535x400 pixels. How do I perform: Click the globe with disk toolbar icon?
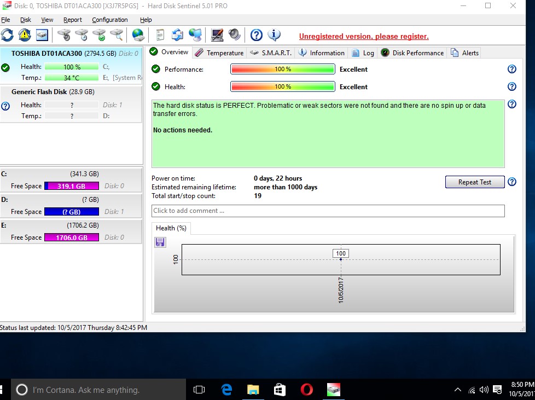click(x=138, y=36)
